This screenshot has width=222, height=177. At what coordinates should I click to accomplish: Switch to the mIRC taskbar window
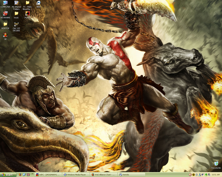tap(48, 175)
